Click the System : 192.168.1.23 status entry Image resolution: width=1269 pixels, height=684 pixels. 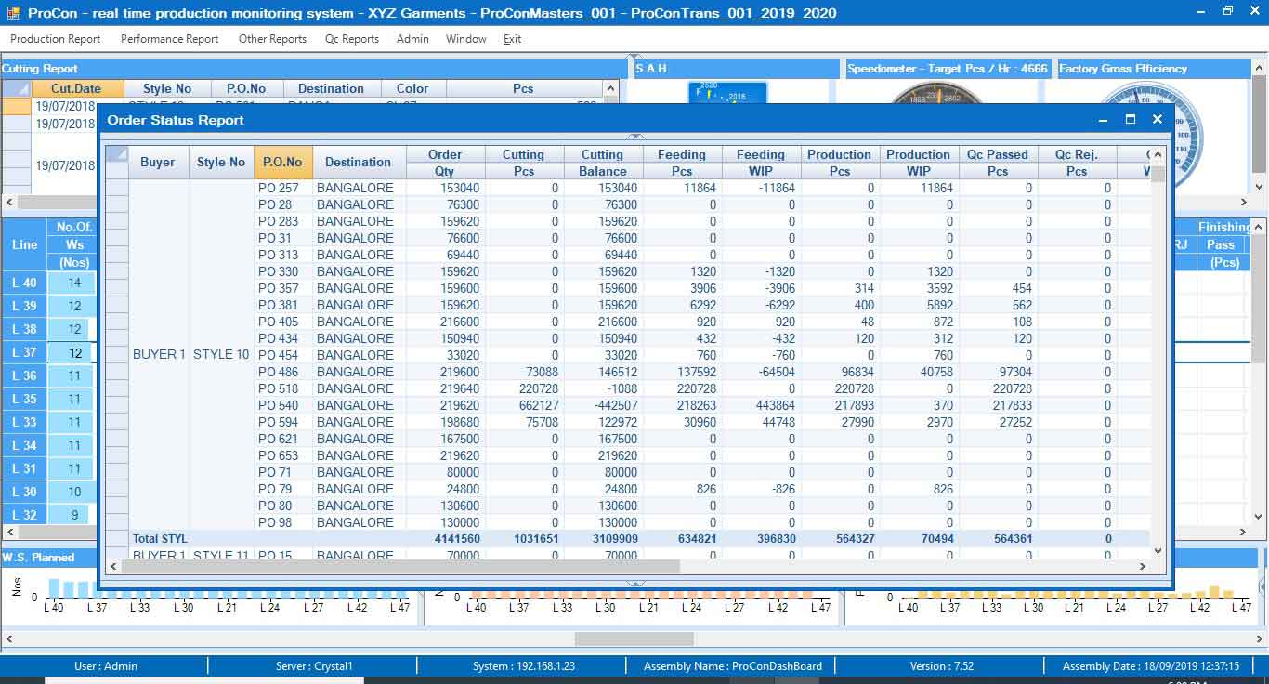coord(524,665)
